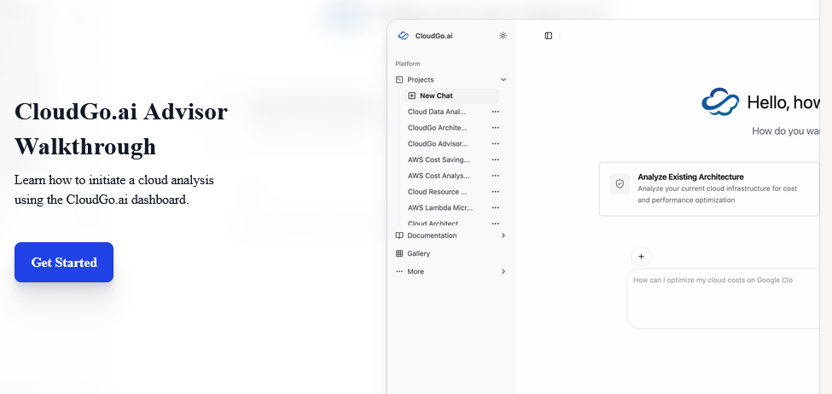Click the large cloud logo beside Hello

720,101
